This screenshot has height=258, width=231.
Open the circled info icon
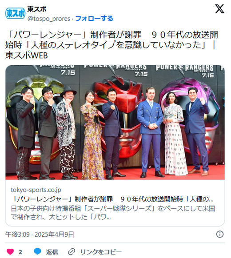coord(220,234)
